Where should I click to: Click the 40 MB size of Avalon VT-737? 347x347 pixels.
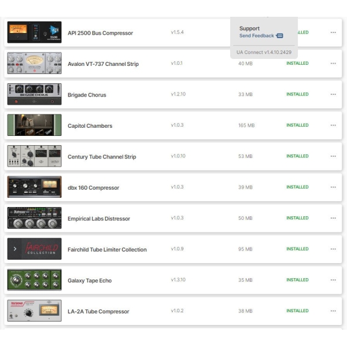245,64
